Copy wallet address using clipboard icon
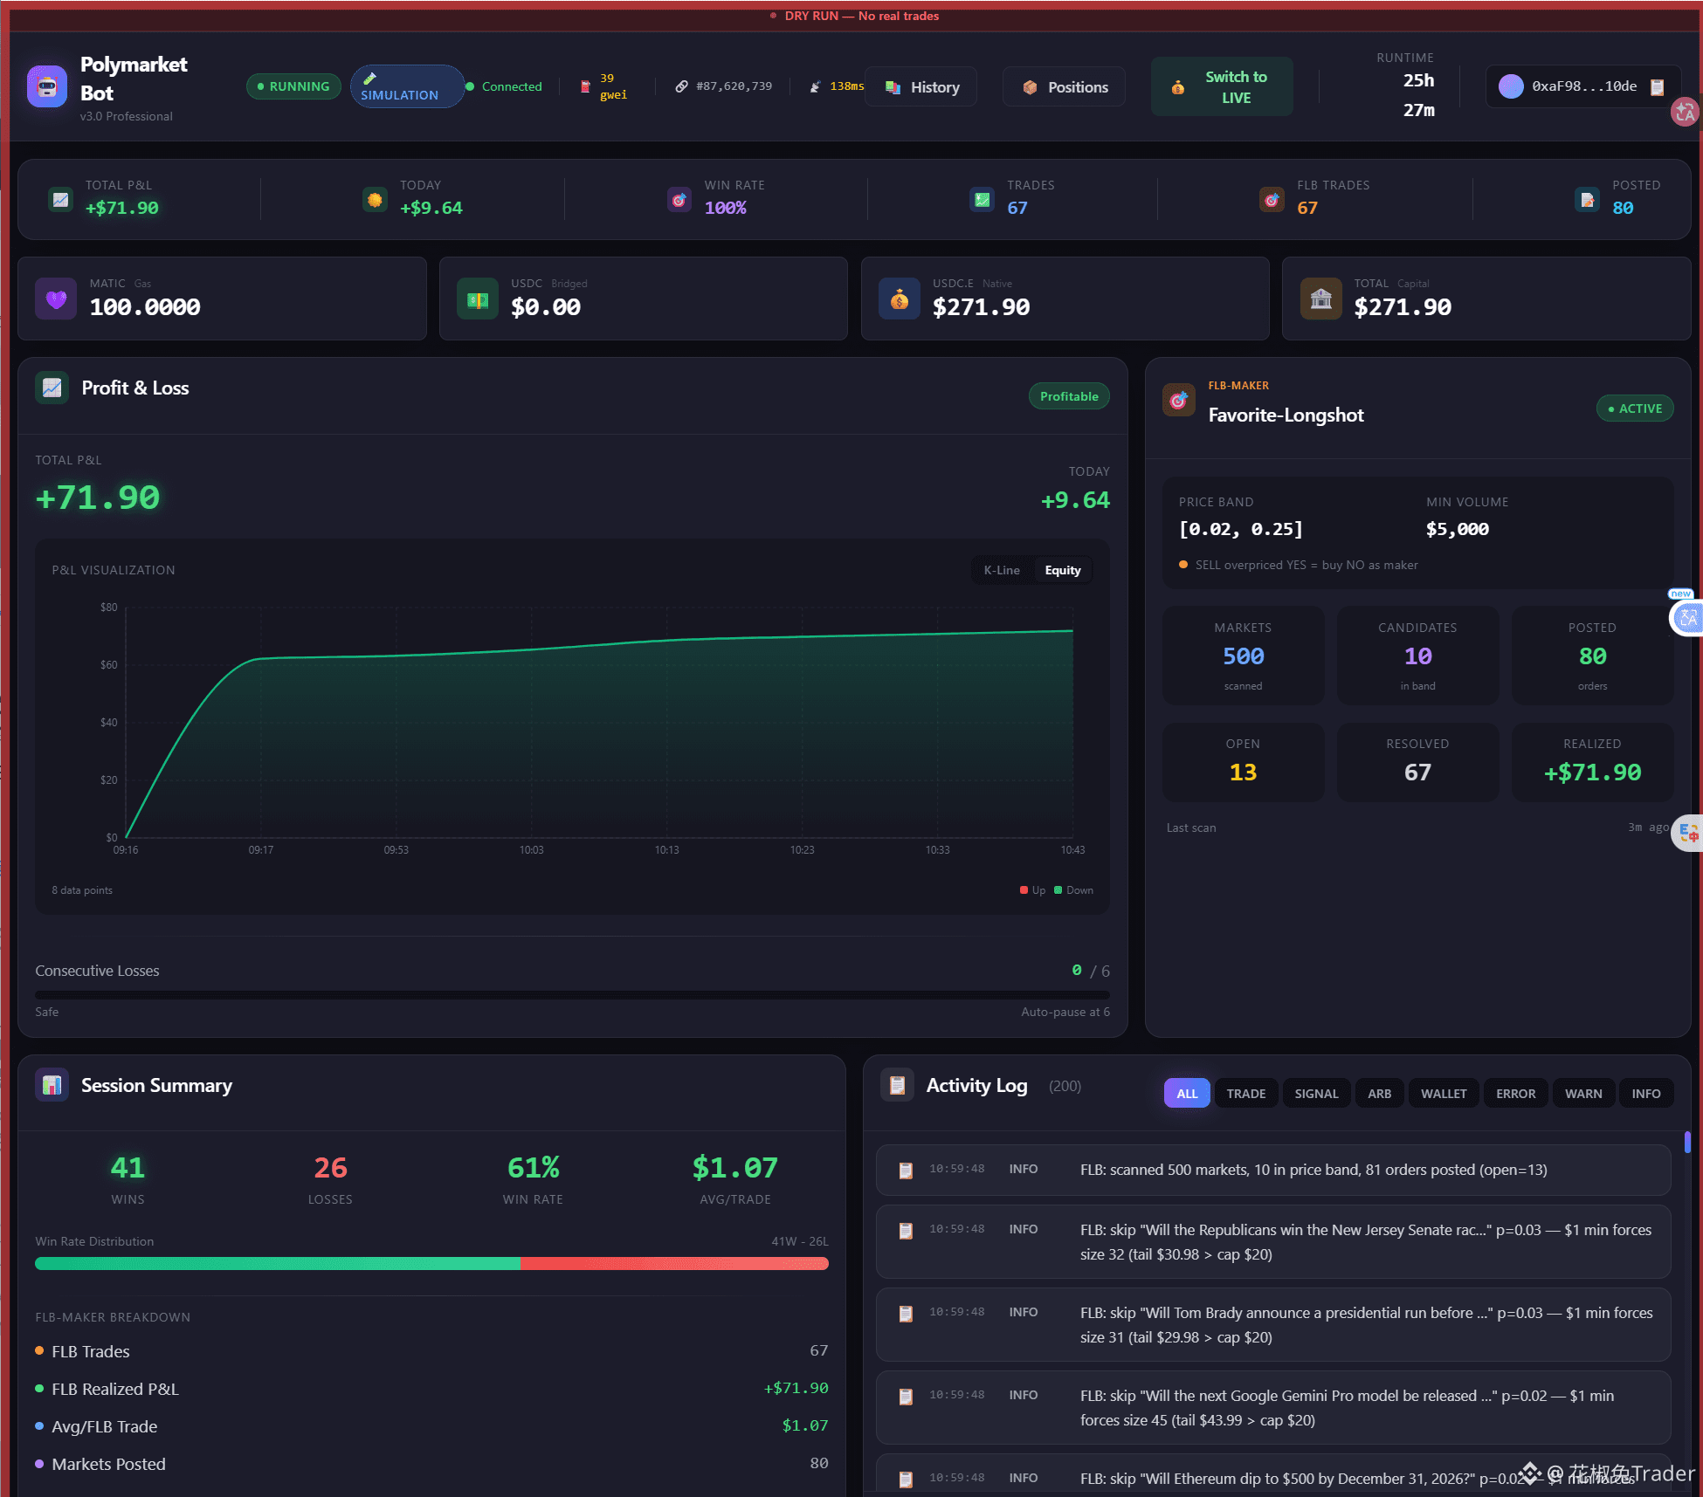The image size is (1703, 1497). (x=1657, y=86)
